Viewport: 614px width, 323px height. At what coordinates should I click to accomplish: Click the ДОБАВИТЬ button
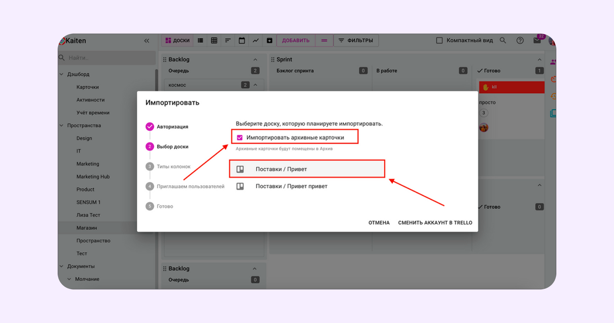point(296,40)
